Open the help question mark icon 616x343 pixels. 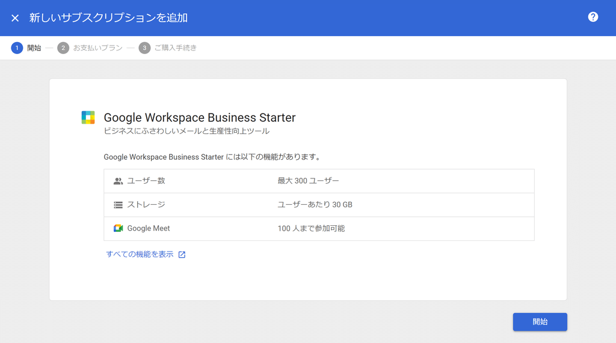tap(593, 17)
